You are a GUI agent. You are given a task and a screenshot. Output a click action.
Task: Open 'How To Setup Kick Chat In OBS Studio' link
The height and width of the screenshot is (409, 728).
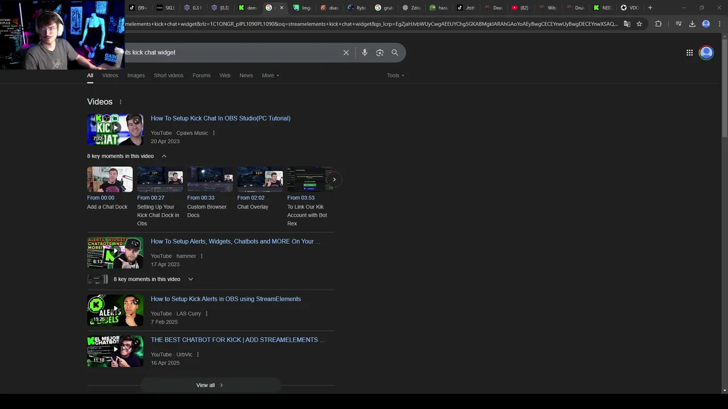tap(221, 118)
